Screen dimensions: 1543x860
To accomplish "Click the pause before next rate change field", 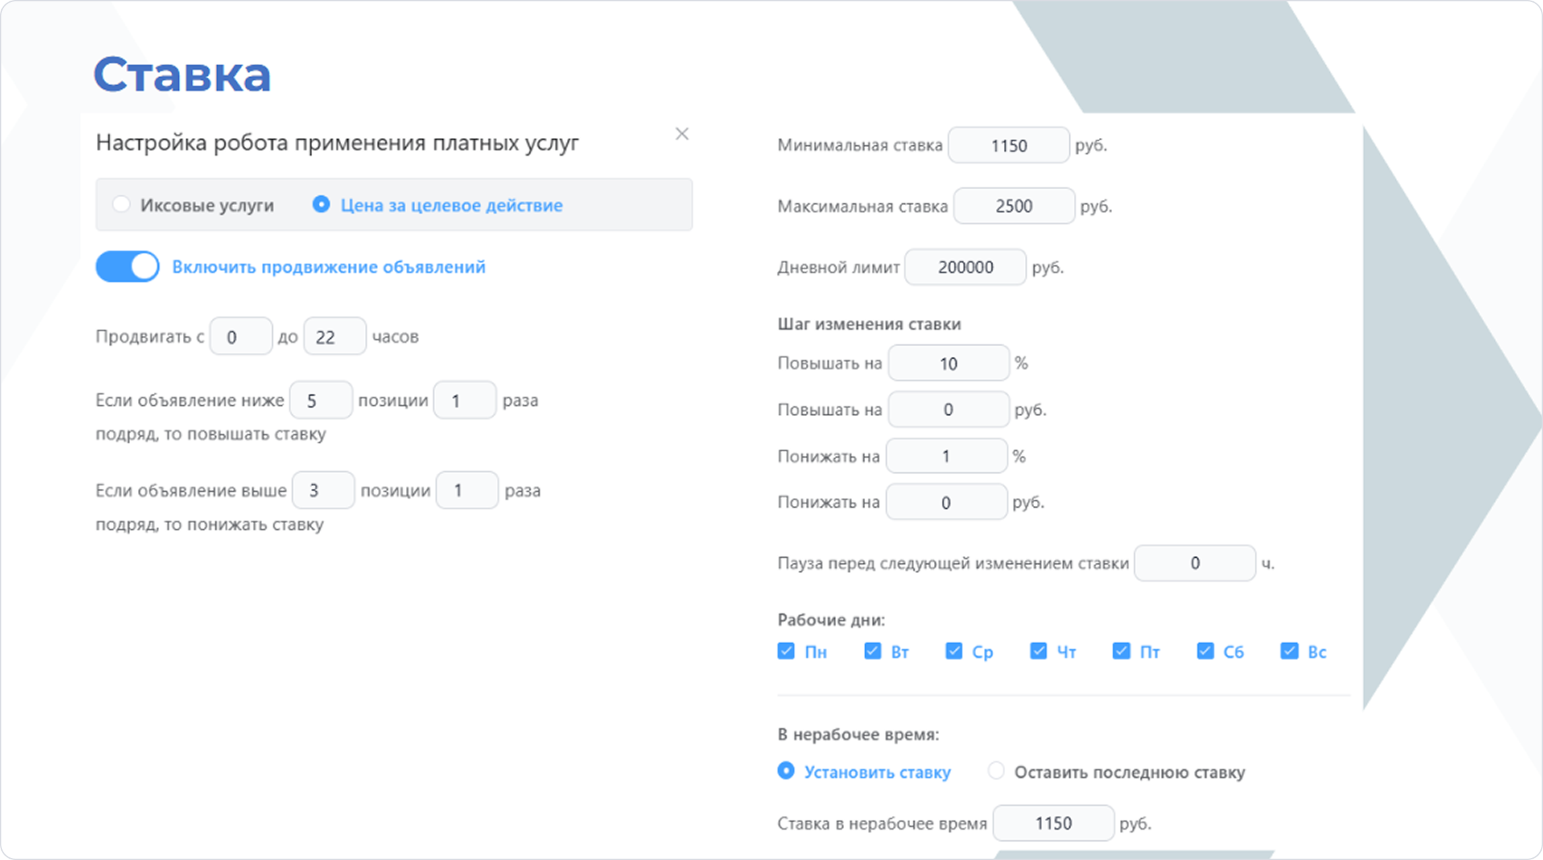I will tap(1195, 563).
